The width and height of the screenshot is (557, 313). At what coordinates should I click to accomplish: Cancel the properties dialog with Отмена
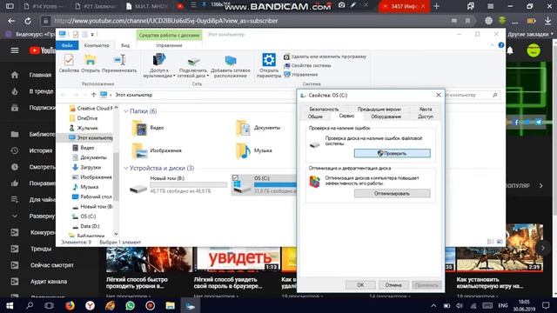393,285
